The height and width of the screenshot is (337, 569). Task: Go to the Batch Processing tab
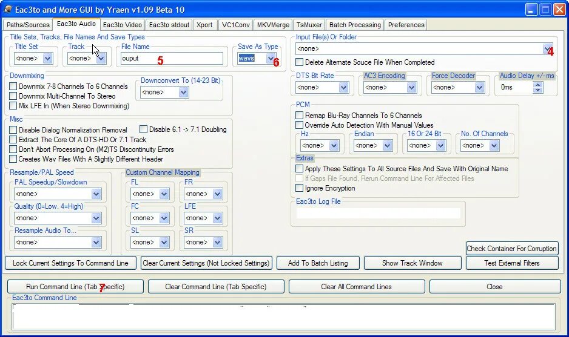(x=355, y=25)
